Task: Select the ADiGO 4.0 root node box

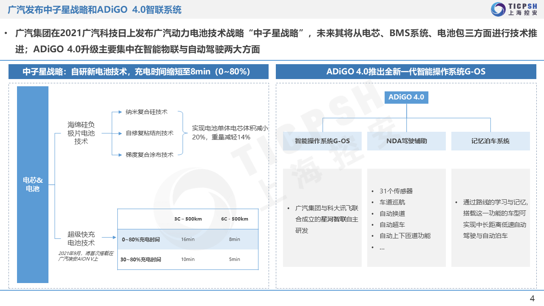Action: point(406,97)
